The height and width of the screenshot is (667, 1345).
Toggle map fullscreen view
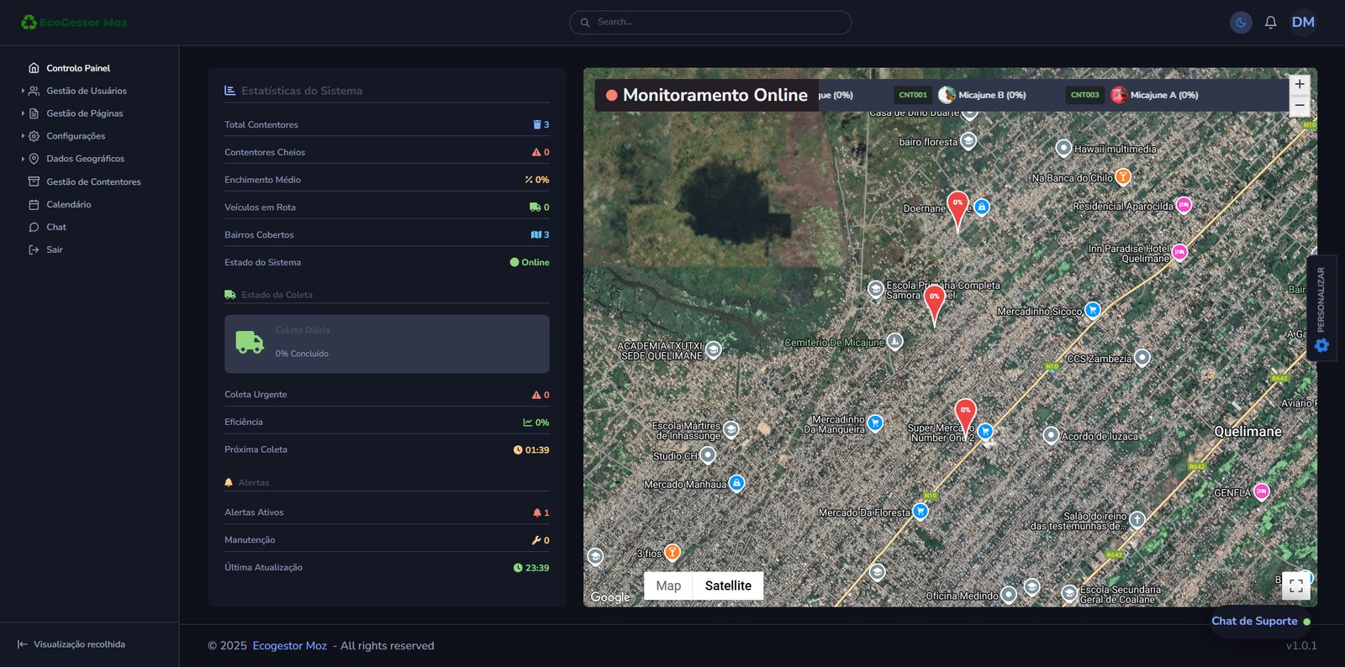click(x=1296, y=586)
